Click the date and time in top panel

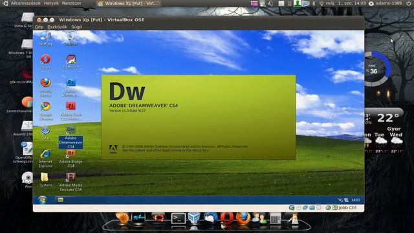click(346, 3)
